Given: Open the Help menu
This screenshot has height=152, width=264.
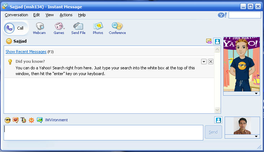Looking at the screenshot, I should (82, 15).
